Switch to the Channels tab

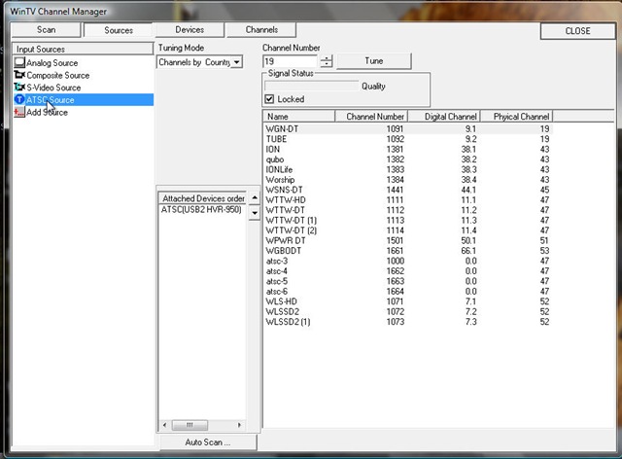point(261,30)
